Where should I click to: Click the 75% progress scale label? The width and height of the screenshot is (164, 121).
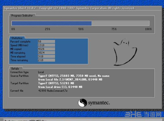tap(114, 29)
